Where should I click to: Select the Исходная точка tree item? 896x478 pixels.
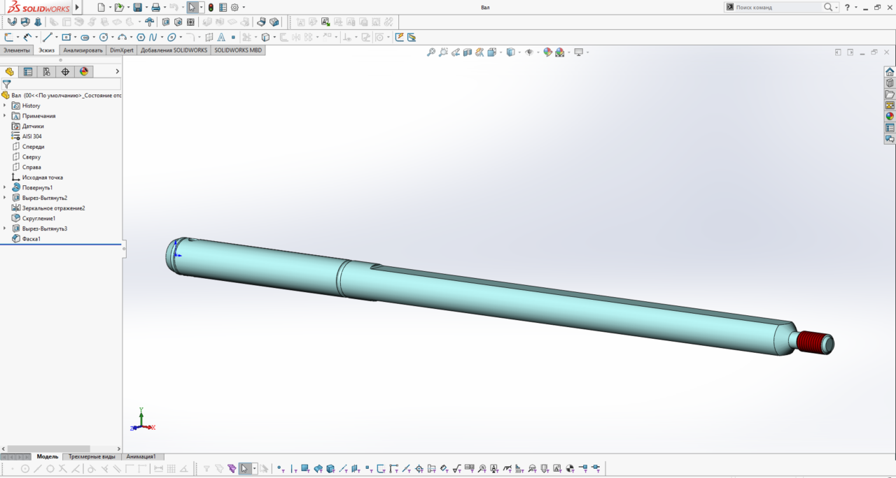click(x=42, y=178)
